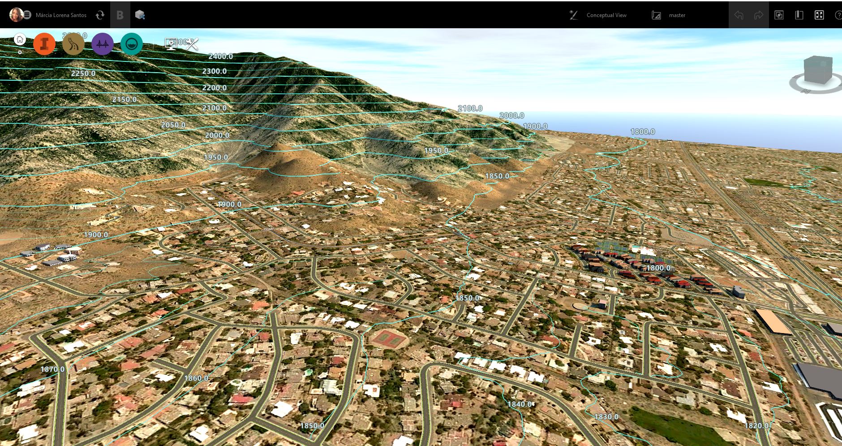Click the Present/Share monitor icon

point(171,43)
